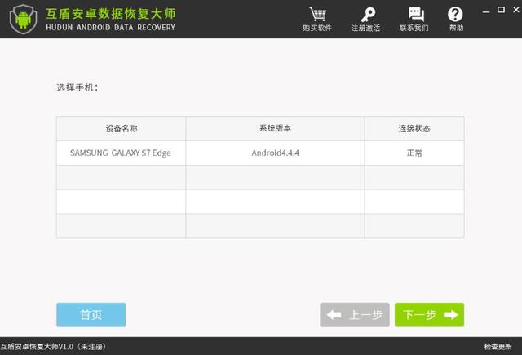The image size is (522, 355).
Task: Open the 购买软件 shopping cart icon
Action: pyautogui.click(x=317, y=15)
